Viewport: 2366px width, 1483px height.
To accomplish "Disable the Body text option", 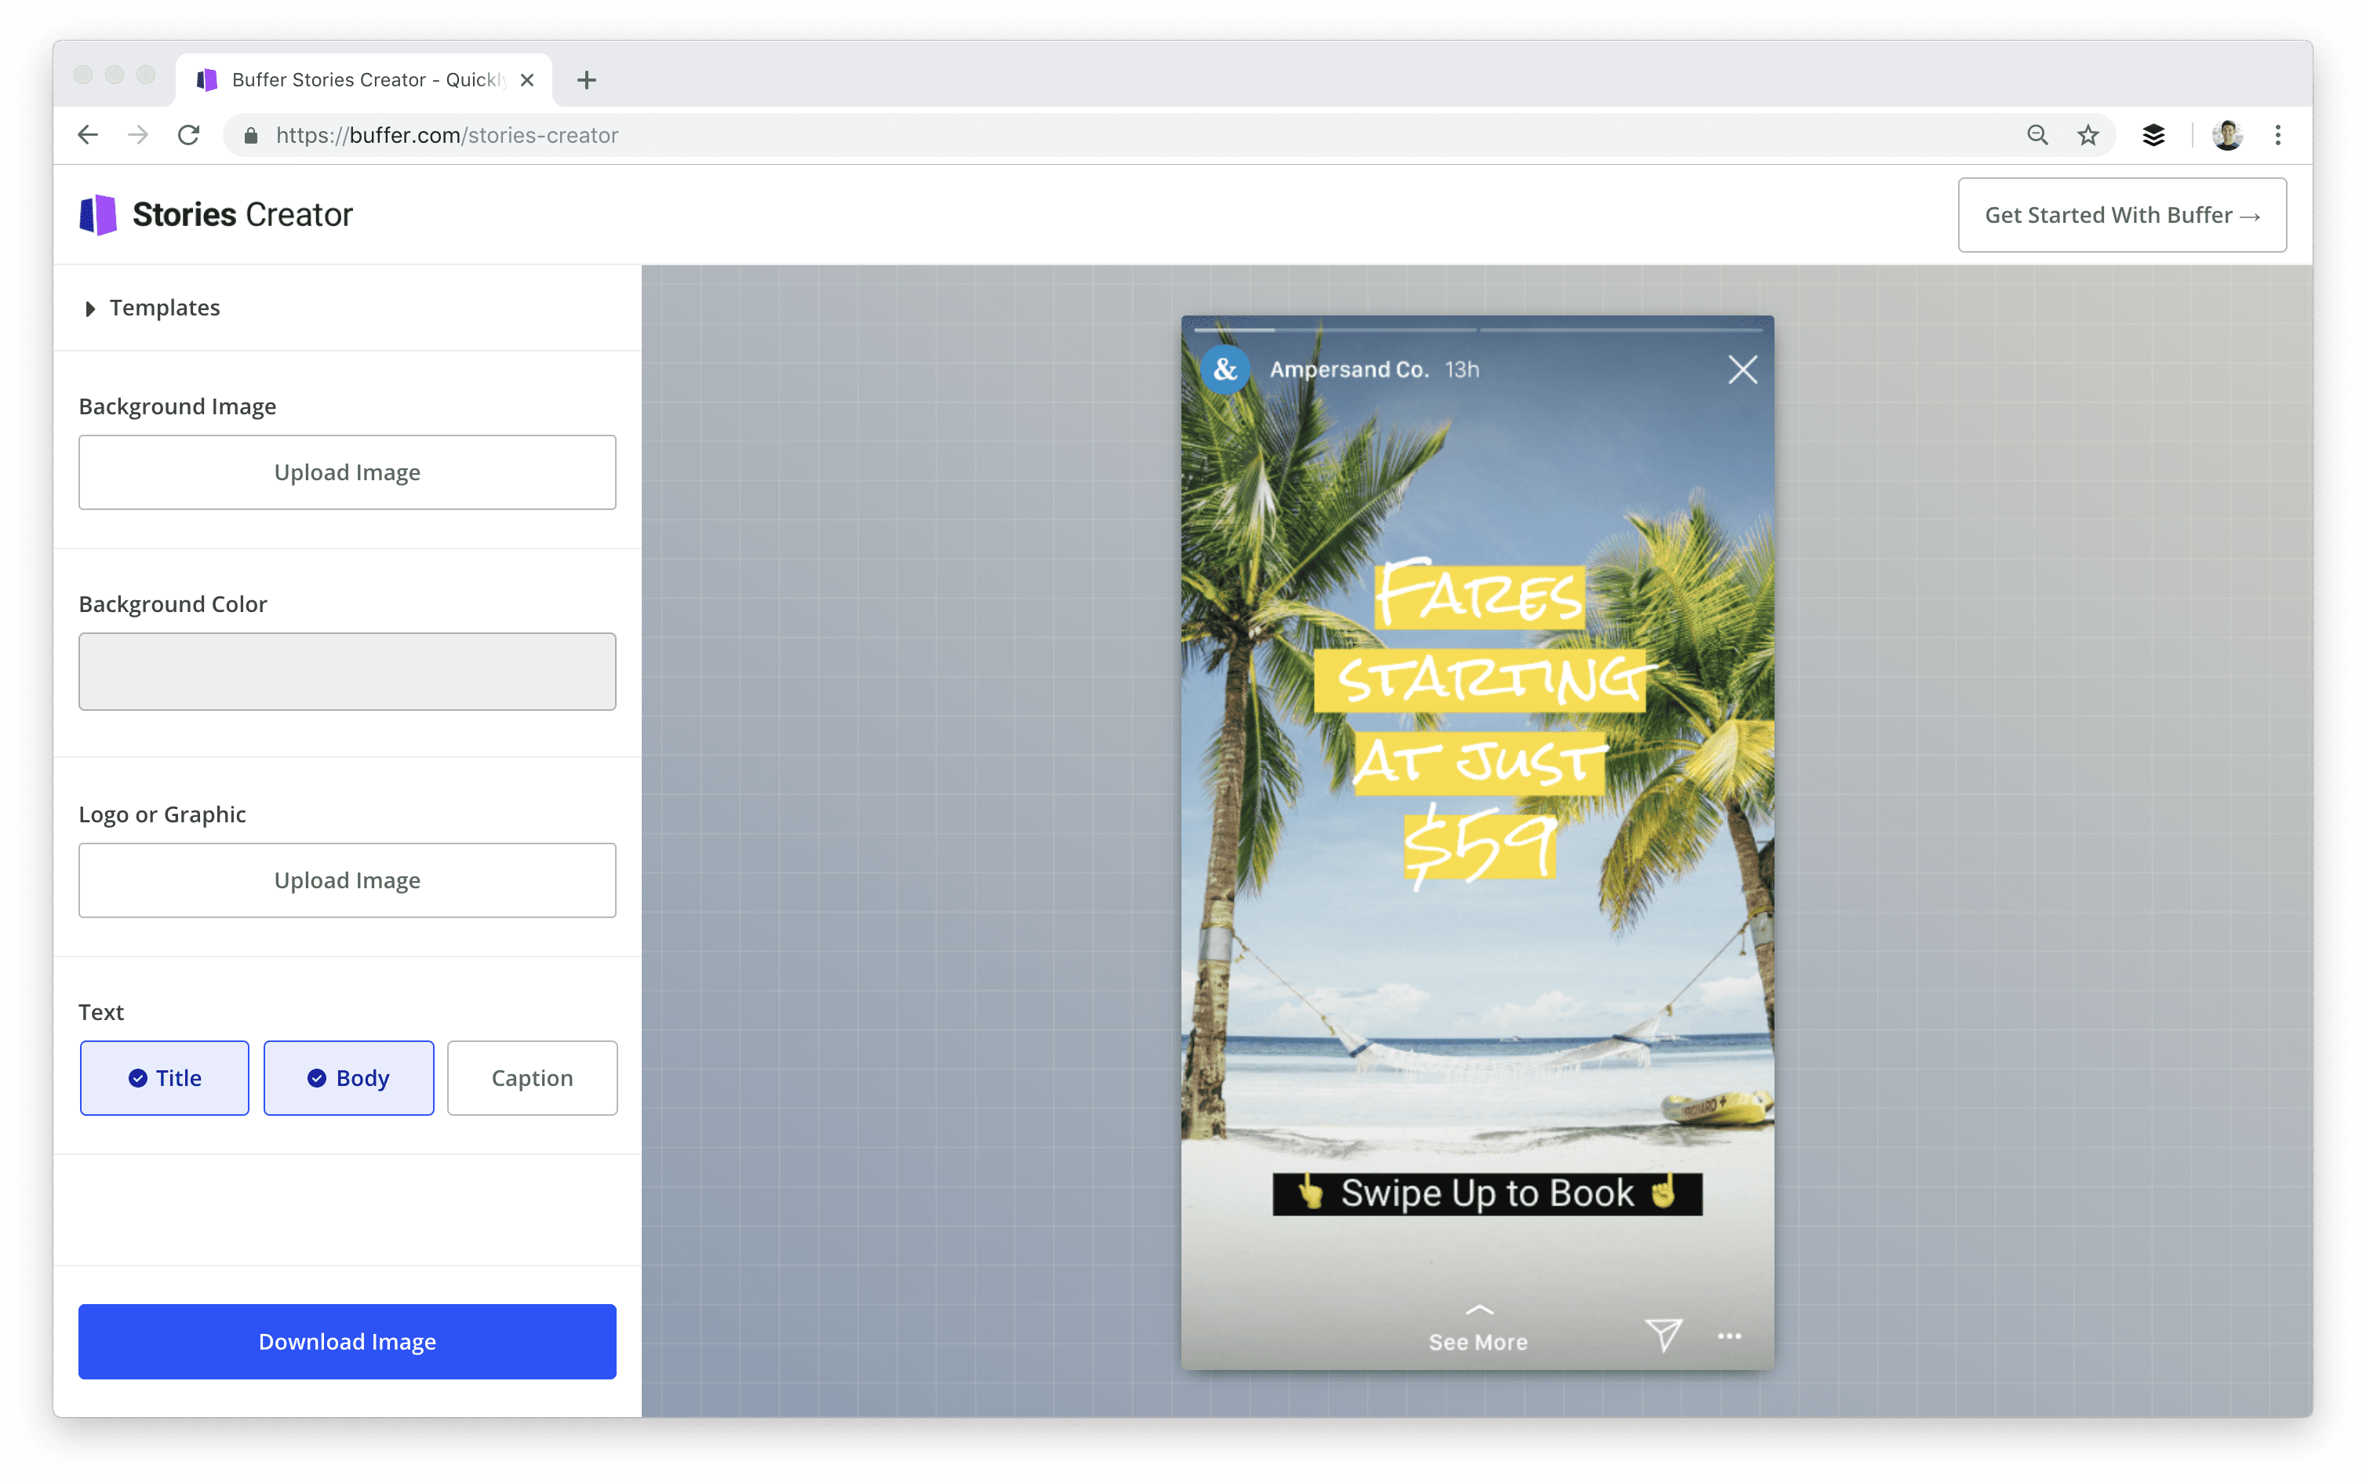I will tap(348, 1077).
